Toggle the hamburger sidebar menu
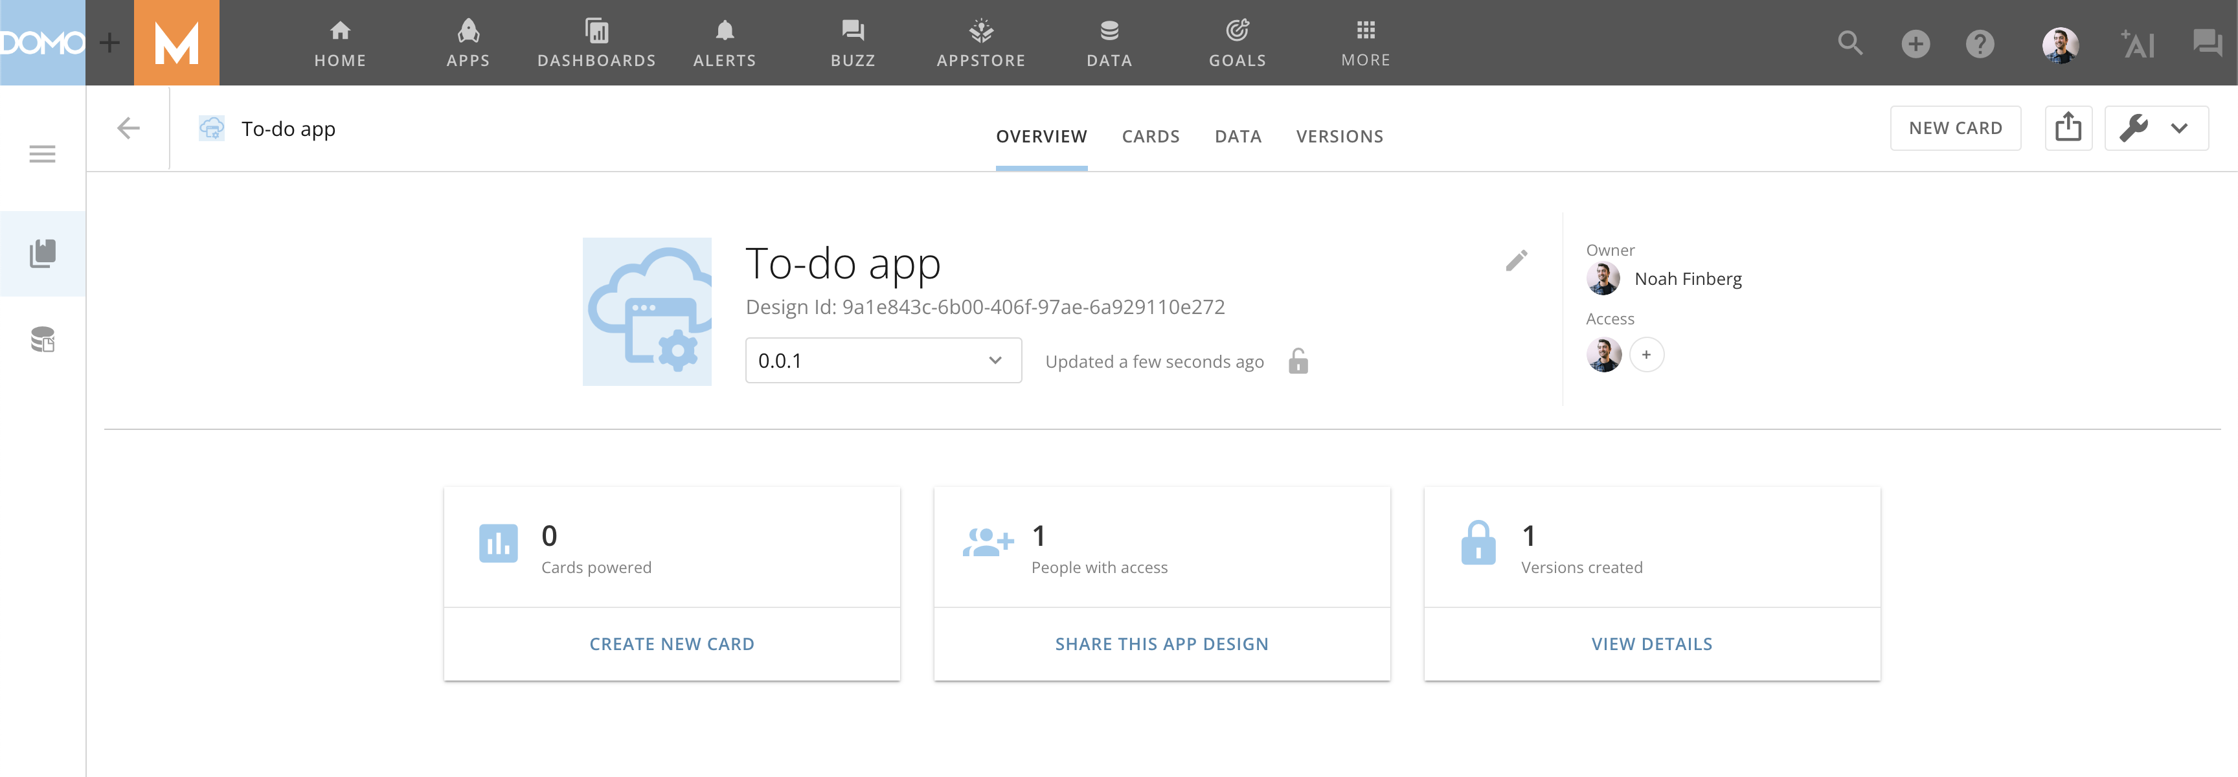The width and height of the screenshot is (2238, 777). click(41, 155)
